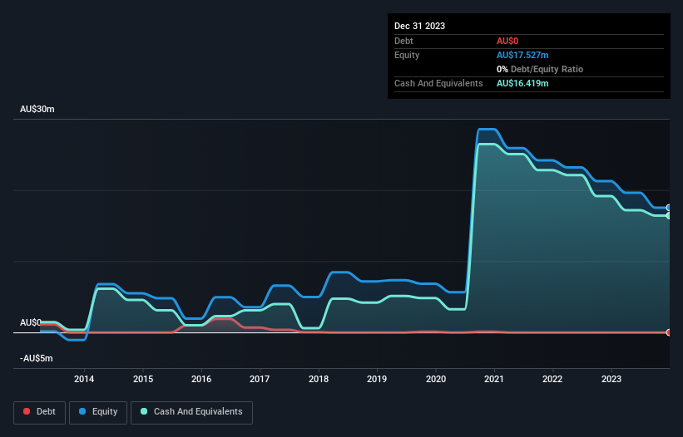The image size is (683, 437).
Task: Click the Debt row label in tooltip
Action: point(403,41)
